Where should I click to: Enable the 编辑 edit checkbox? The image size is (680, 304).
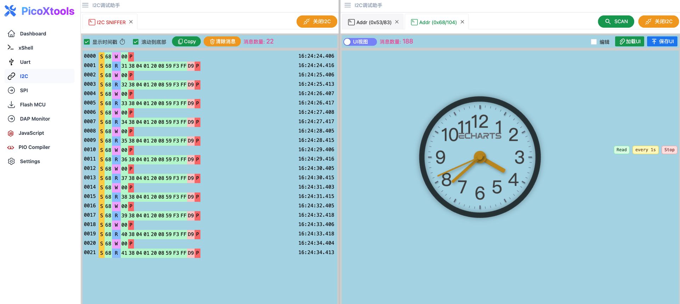click(x=594, y=42)
